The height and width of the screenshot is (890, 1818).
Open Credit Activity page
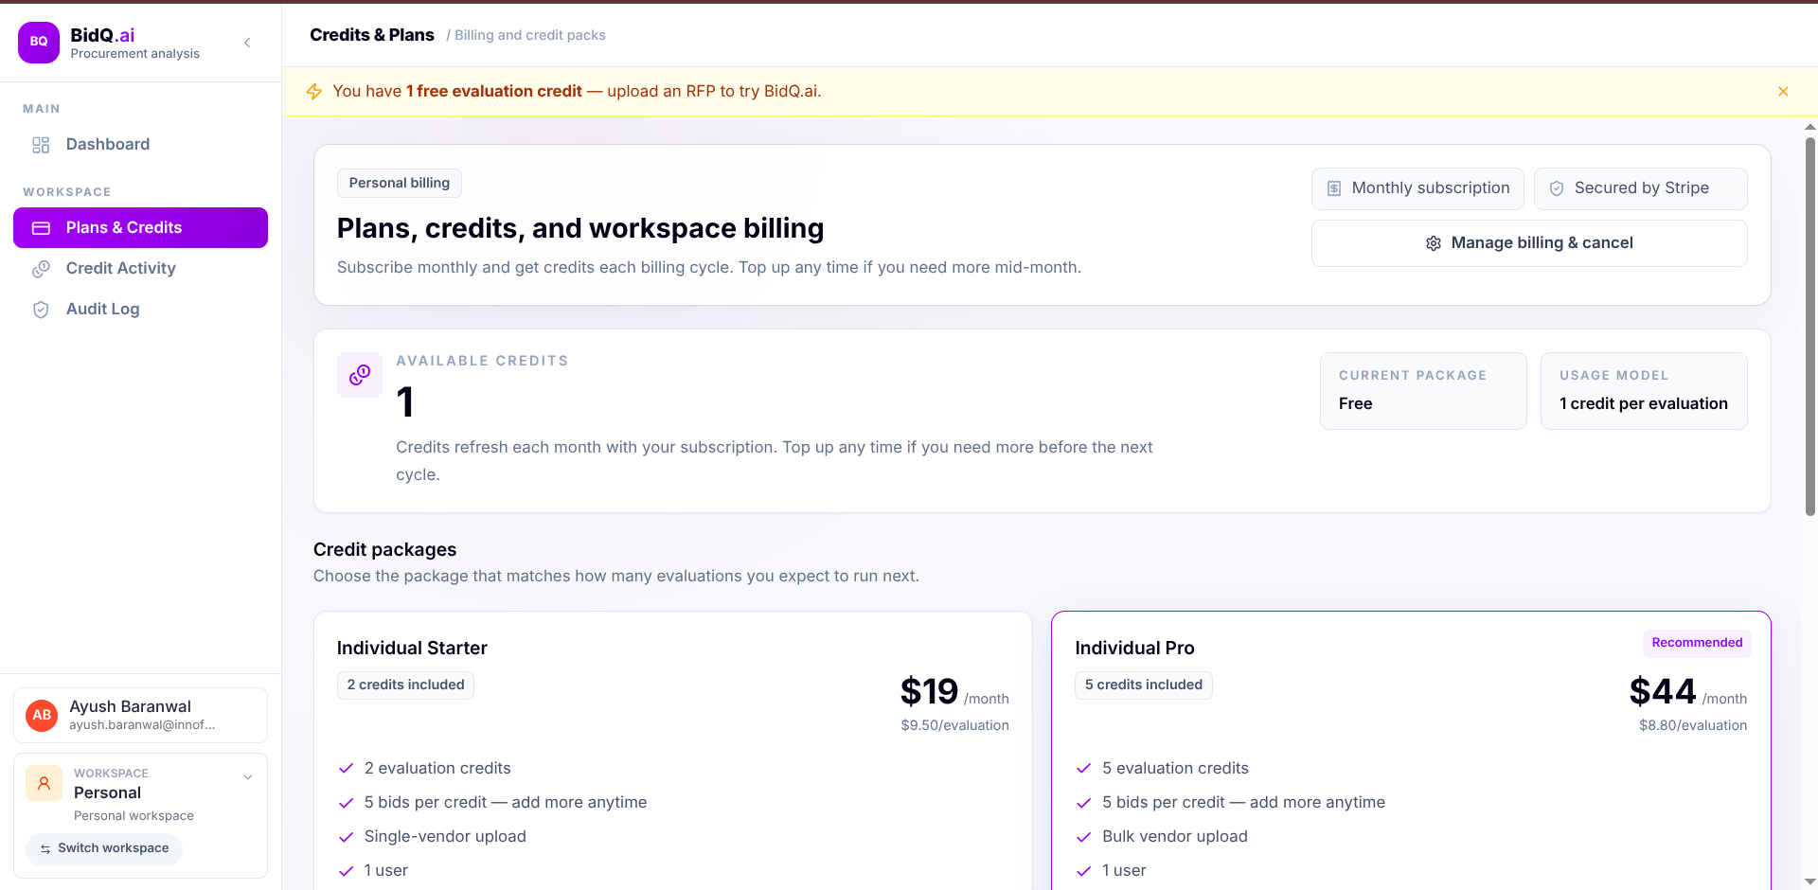point(140,269)
